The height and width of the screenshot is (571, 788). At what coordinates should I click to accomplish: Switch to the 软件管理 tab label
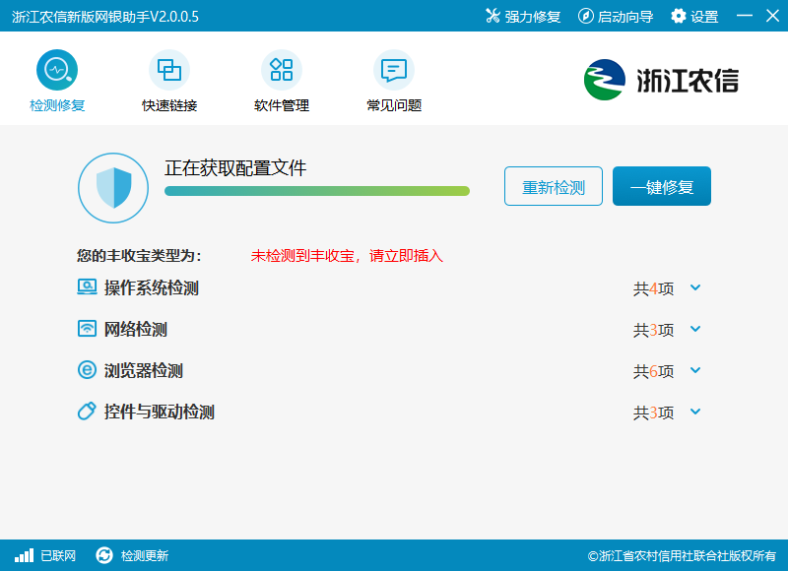click(282, 105)
